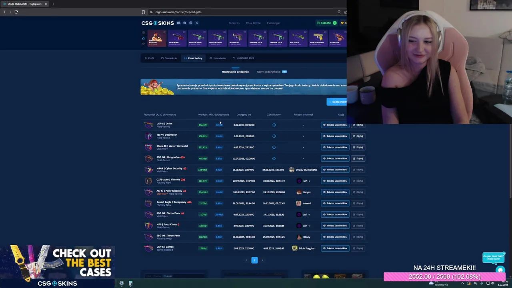Click the account balance 1347.53zł display
Image resolution: width=512 pixels, height=288 pixels.
tap(326, 23)
